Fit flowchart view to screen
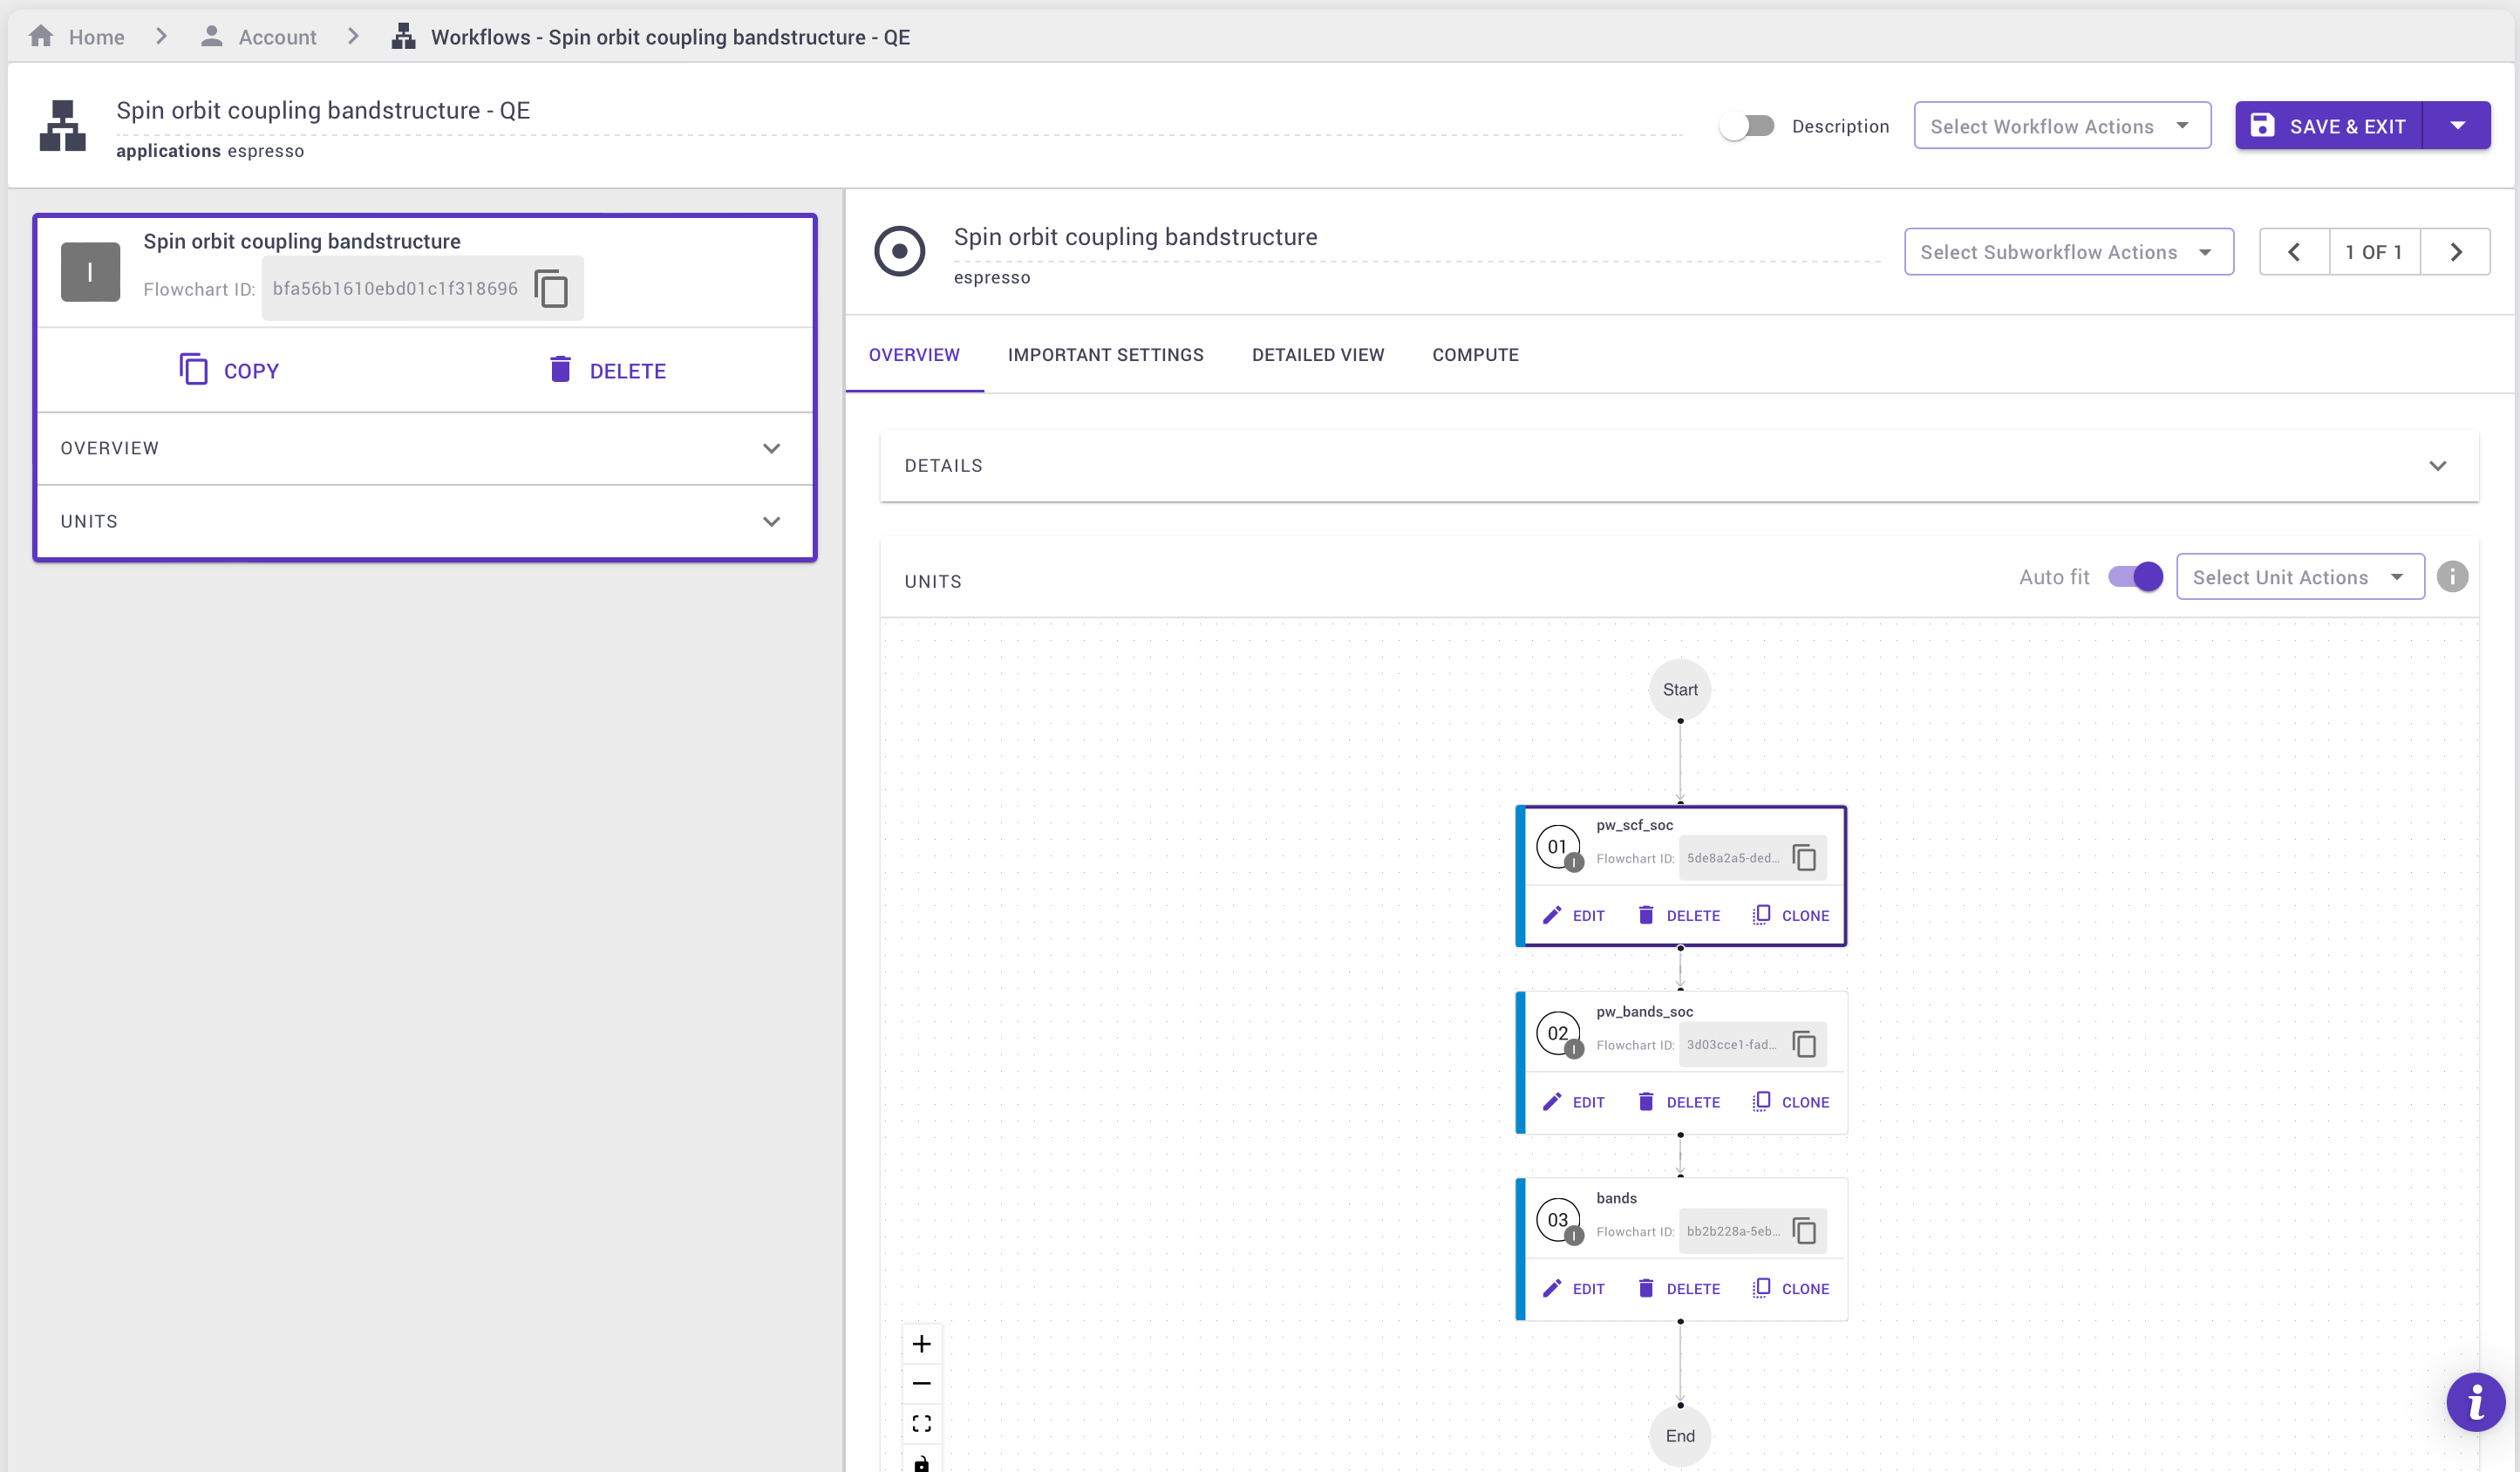The height and width of the screenshot is (1472, 2520). pos(922,1423)
